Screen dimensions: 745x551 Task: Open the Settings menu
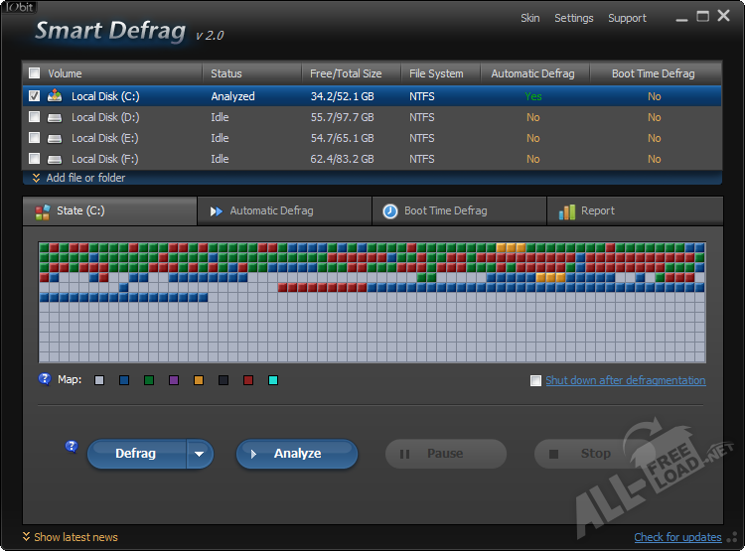pos(573,18)
